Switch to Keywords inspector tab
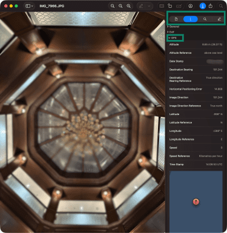Viewport: 227px width, 233px height. tap(205, 19)
